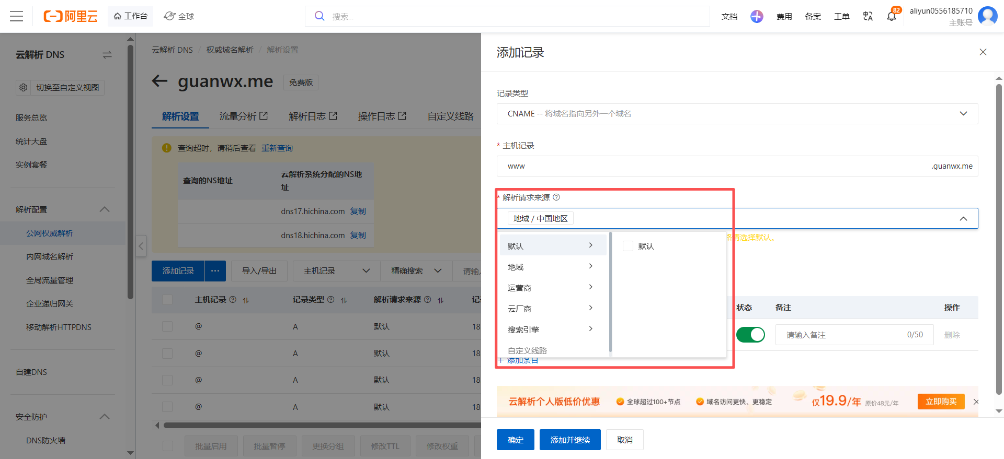Screen dimensions: 1004x459
Task: Open the more options button beside 添加记录
Action: [x=215, y=271]
